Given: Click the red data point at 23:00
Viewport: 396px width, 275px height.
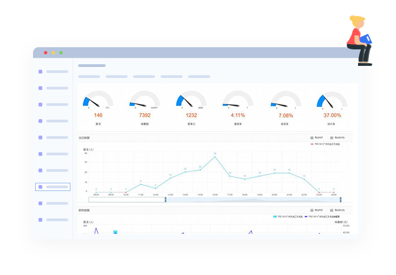Looking at the screenshot, I should tap(319, 192).
